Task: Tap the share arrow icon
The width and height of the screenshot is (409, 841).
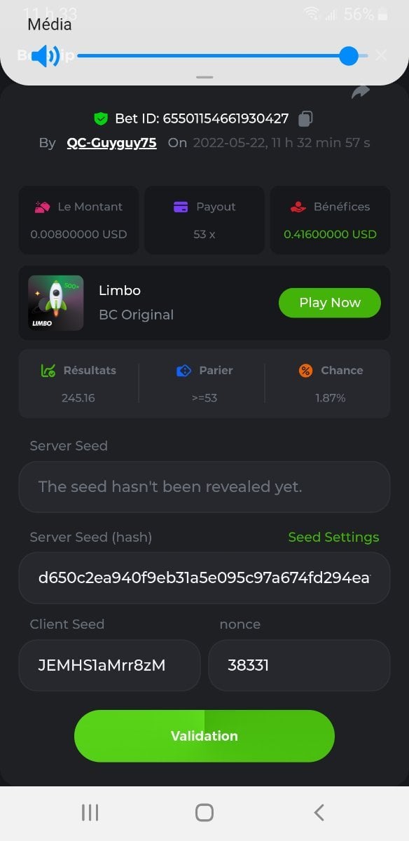Action: (x=360, y=92)
